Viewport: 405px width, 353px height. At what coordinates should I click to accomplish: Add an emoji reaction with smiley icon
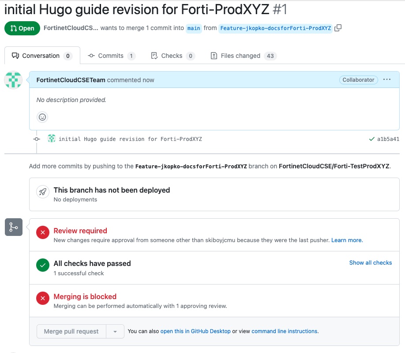[x=42, y=117]
